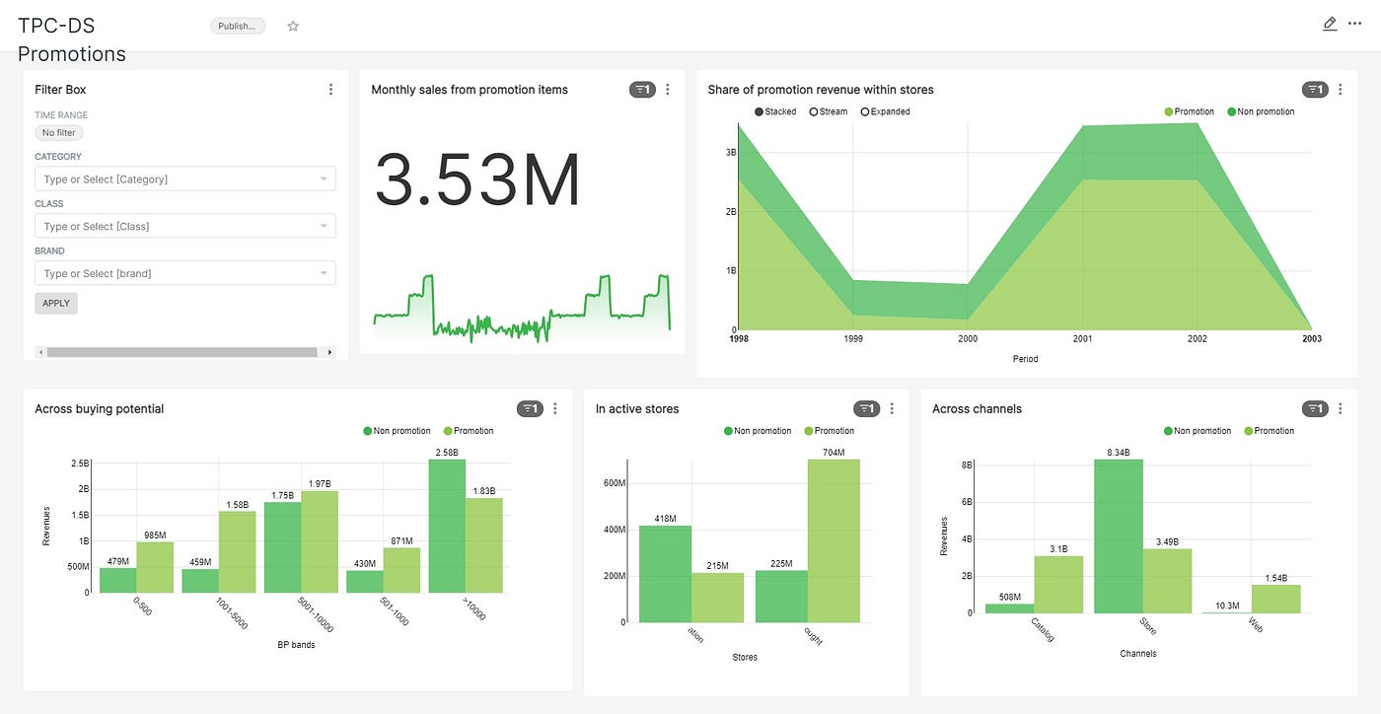Hide Non promotion series in In active stores
The height and width of the screenshot is (714, 1381).
[759, 430]
